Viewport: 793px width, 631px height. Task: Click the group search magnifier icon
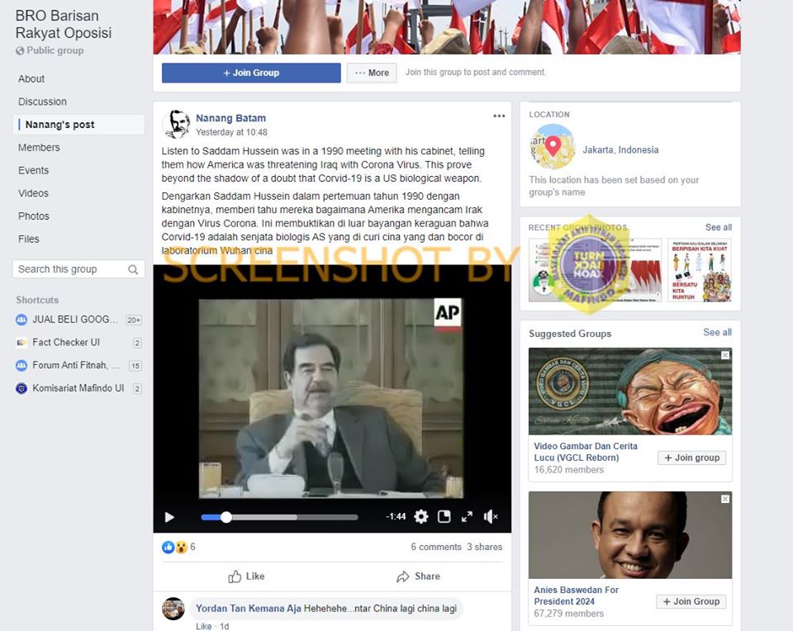tap(133, 269)
